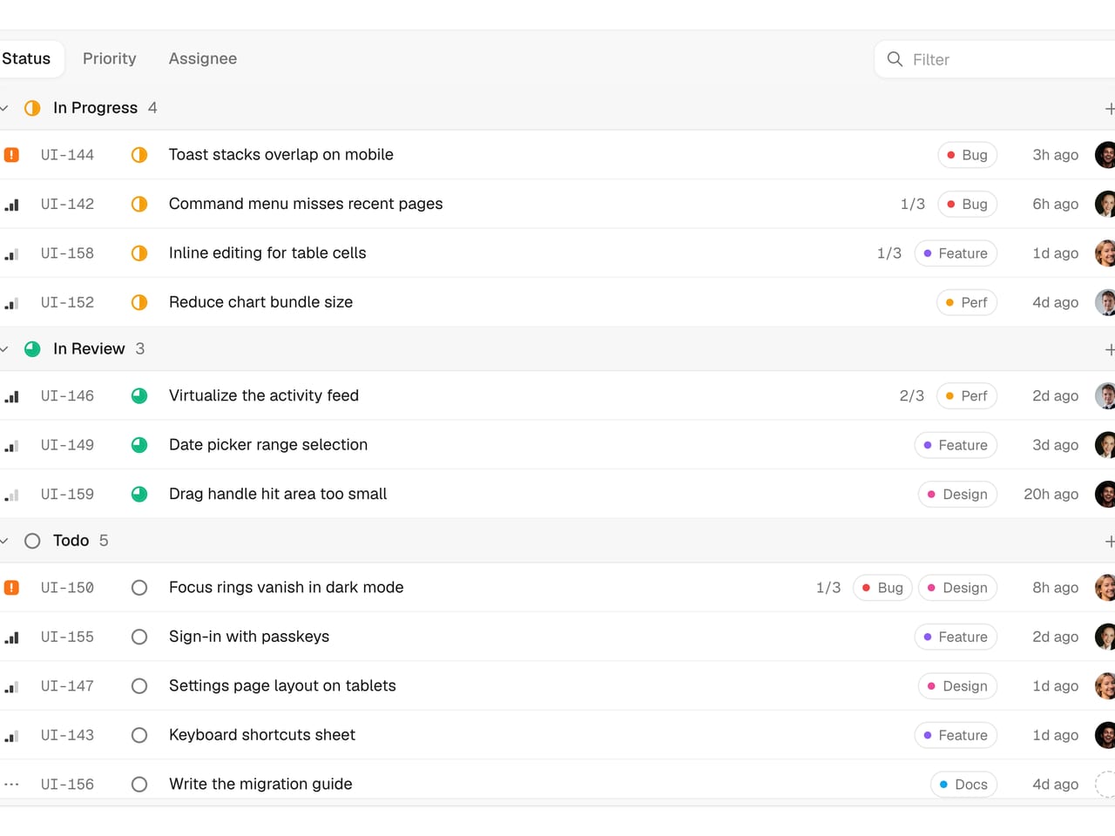
Task: Click the in-progress status icon for UI-152
Action: click(x=139, y=302)
